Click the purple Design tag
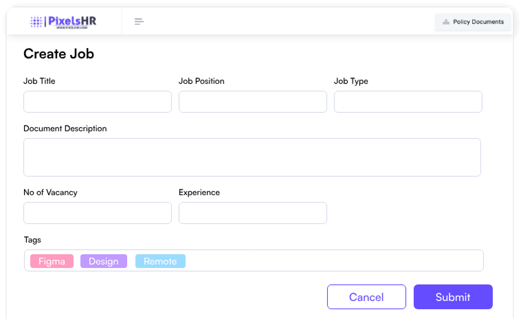 [104, 261]
